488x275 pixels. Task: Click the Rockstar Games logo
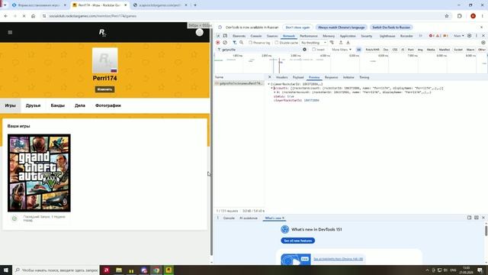pos(102,32)
